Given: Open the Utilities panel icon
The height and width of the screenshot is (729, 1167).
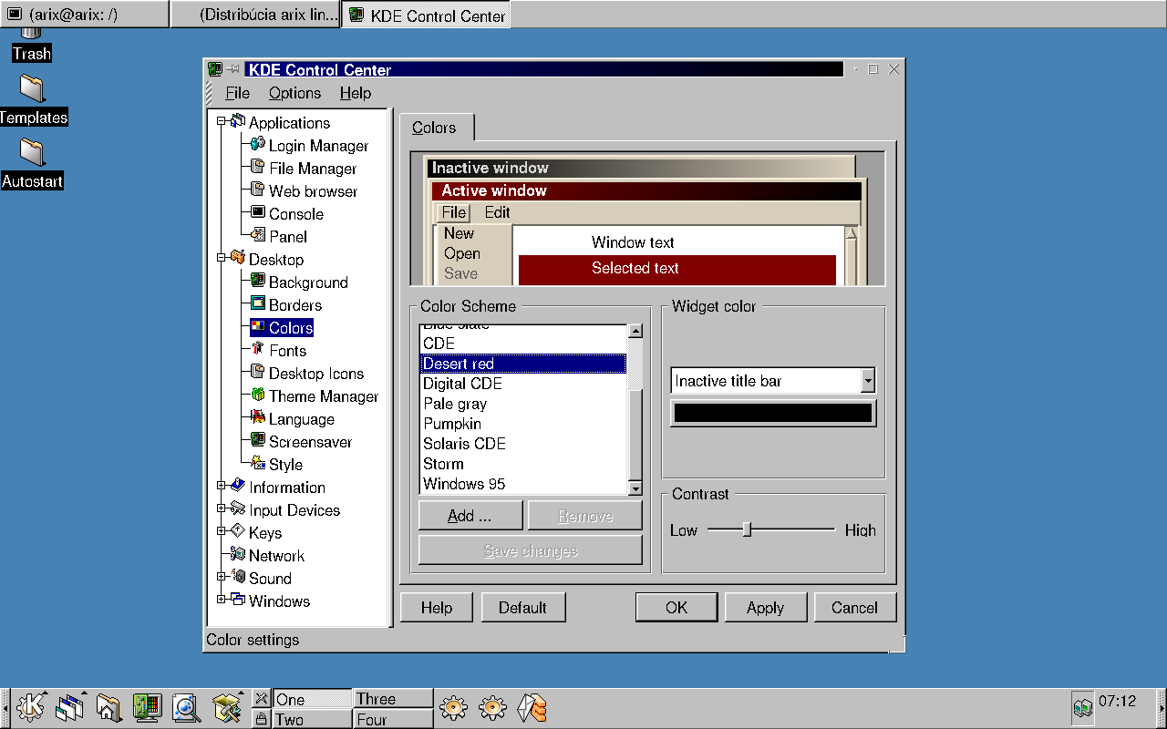Looking at the screenshot, I should coord(225,706).
